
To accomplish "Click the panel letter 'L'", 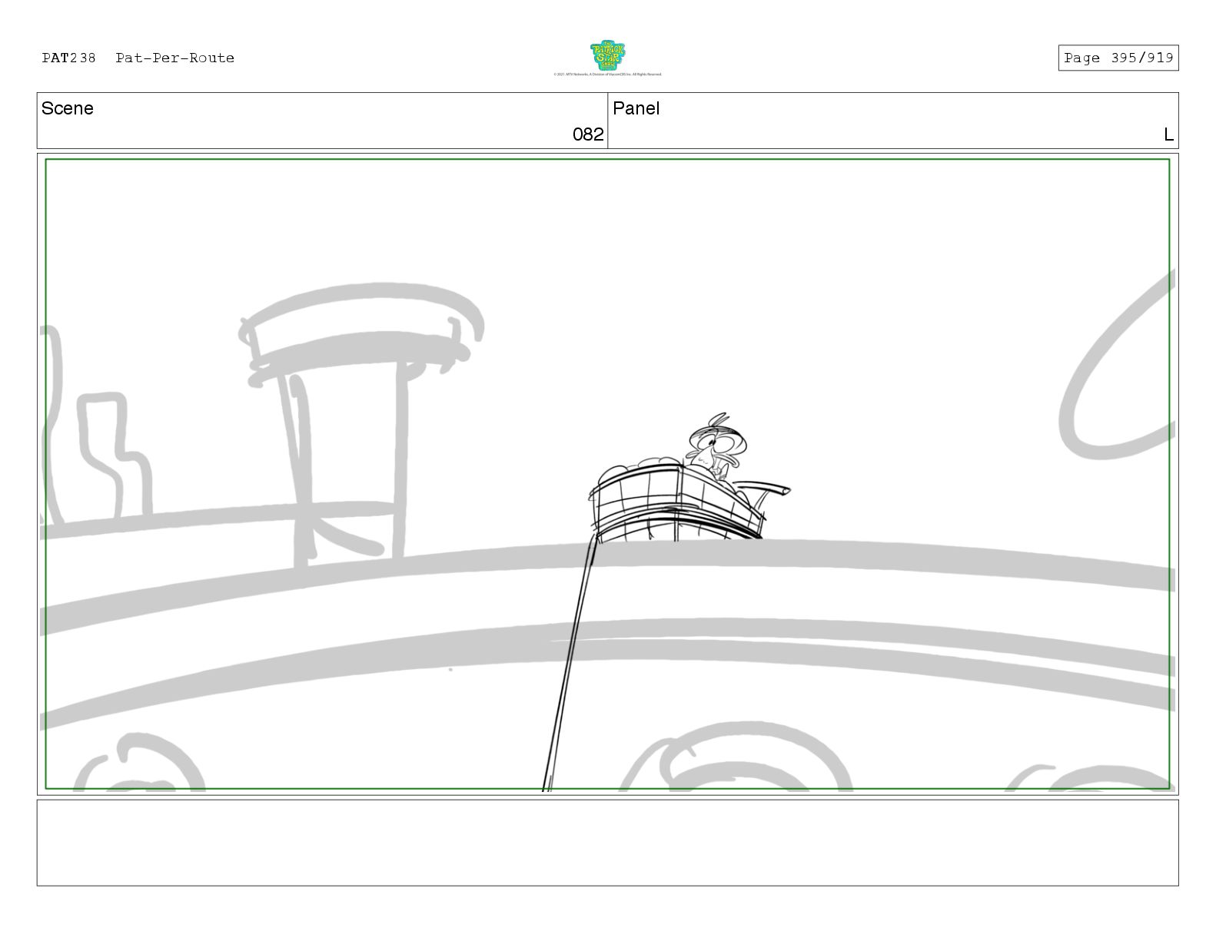I will pos(1168,134).
